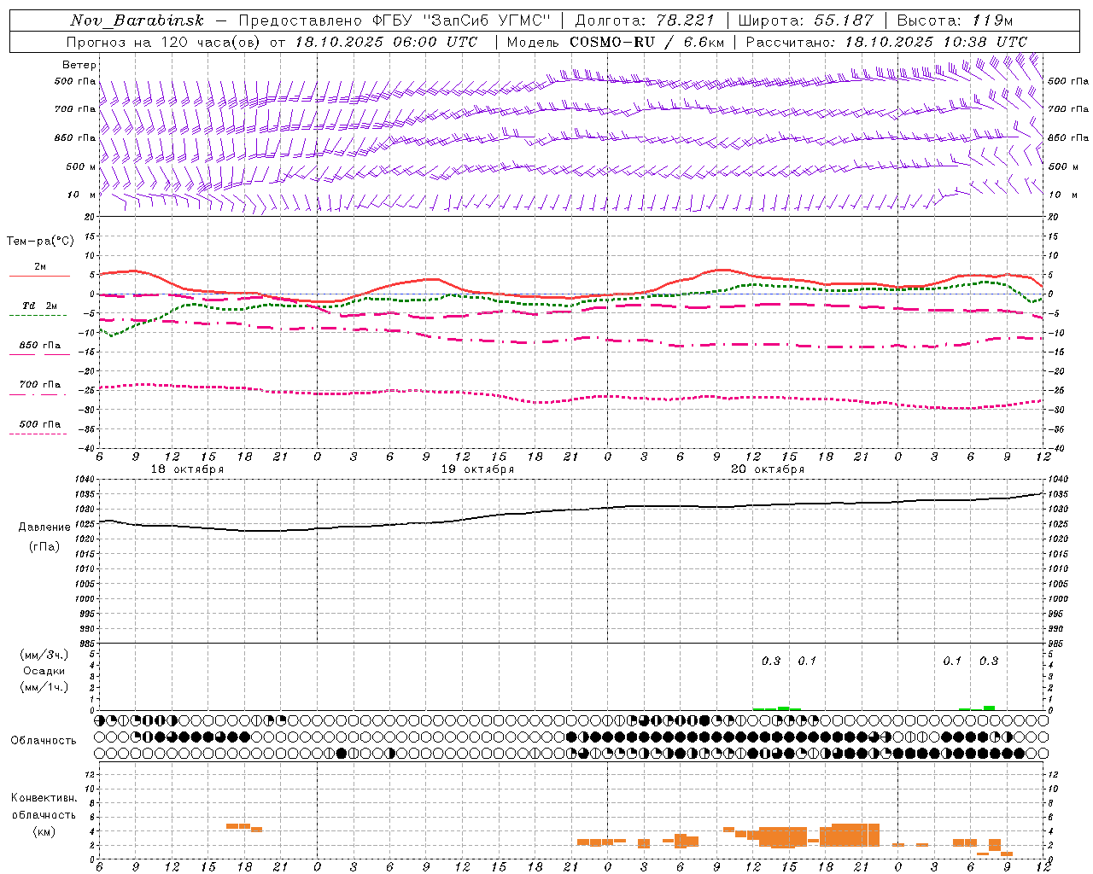1093x874 pixels.
Task: Click the date label 19 октября
Action: pos(477,469)
